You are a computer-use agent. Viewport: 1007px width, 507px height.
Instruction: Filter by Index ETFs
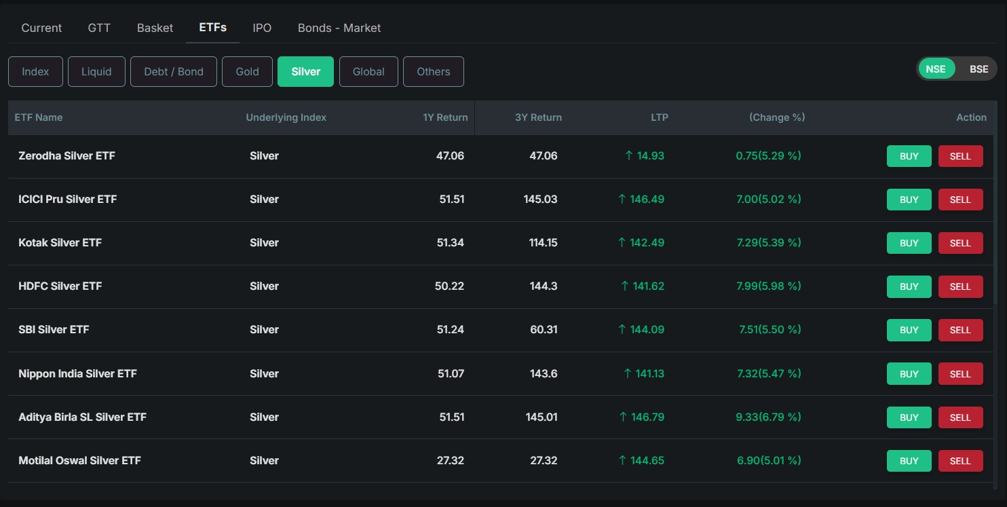tap(35, 71)
